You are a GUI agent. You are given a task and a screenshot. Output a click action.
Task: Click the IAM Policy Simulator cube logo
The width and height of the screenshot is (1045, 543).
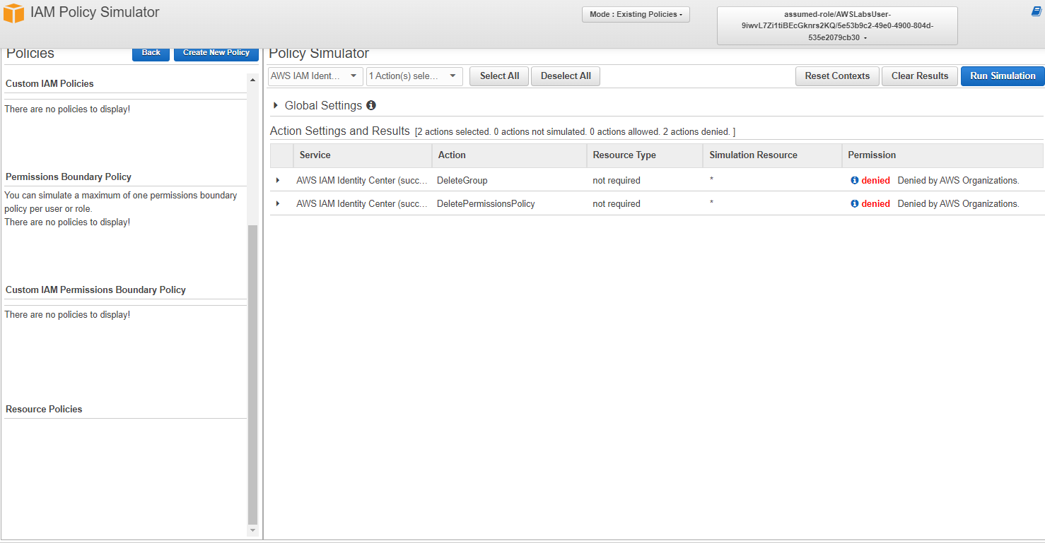click(x=13, y=13)
